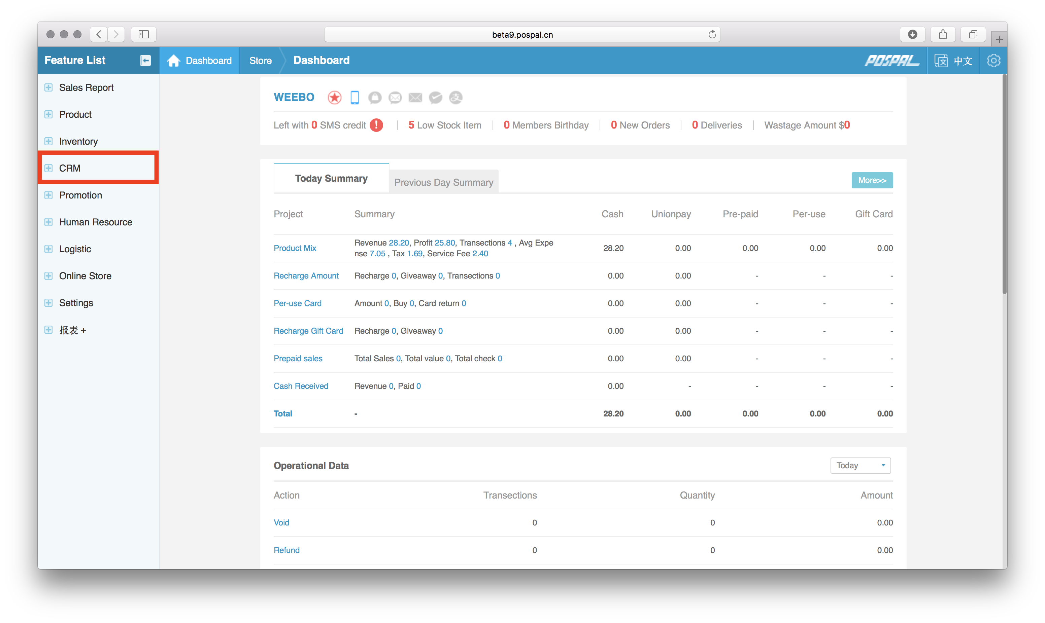Screen dimensions: 1045x623
Task: Open the Today period dropdown
Action: click(x=860, y=465)
